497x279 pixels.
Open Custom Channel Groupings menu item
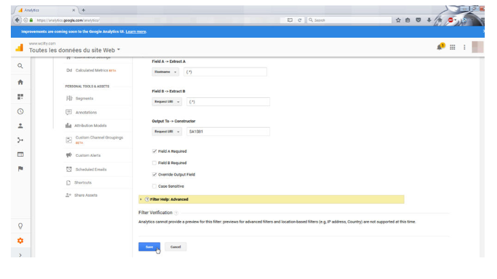click(x=99, y=139)
